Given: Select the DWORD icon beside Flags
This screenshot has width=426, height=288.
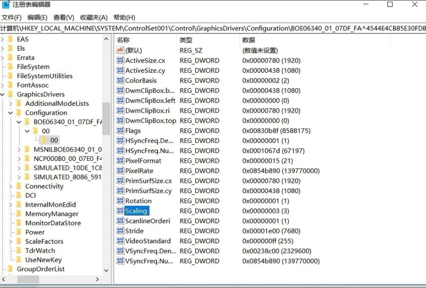Looking at the screenshot, I should [x=121, y=130].
